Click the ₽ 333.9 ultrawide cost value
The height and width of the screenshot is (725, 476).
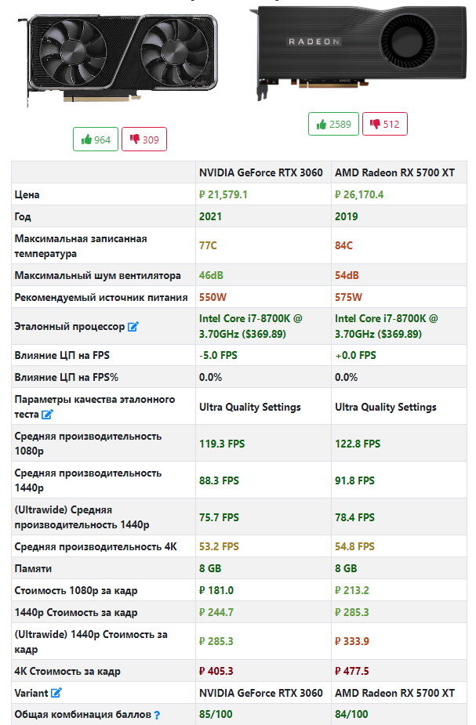[352, 641]
